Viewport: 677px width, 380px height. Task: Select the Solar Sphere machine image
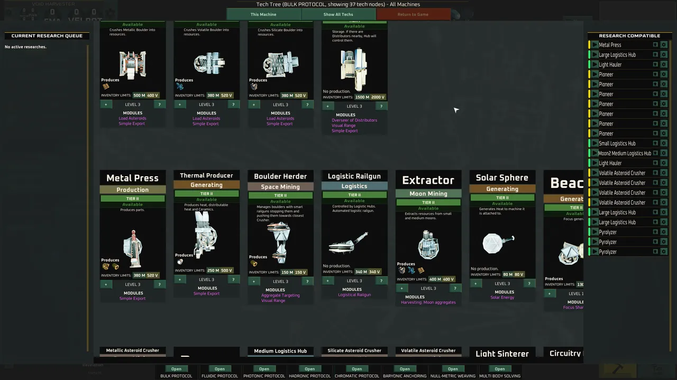pyautogui.click(x=498, y=244)
